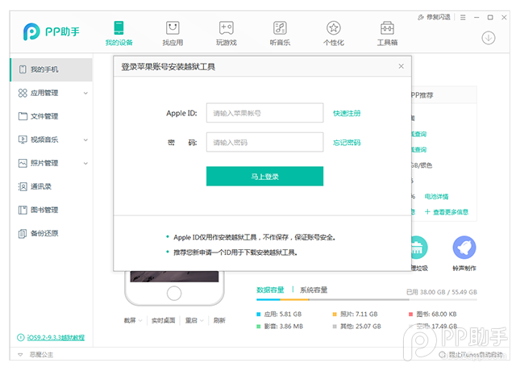Open 通讯录 contacts in the sidebar

point(41,186)
